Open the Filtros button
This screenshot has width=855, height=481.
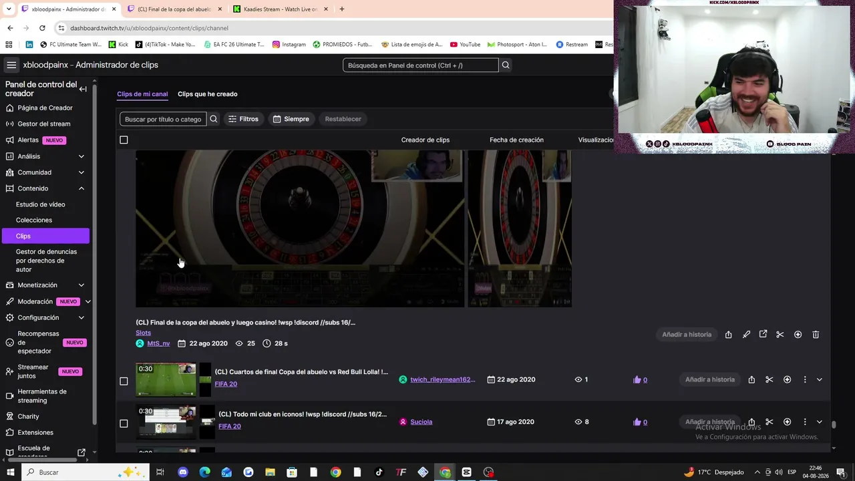pyautogui.click(x=243, y=119)
